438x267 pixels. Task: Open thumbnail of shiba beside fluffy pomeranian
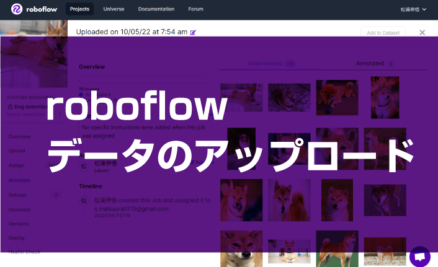click(x=289, y=200)
